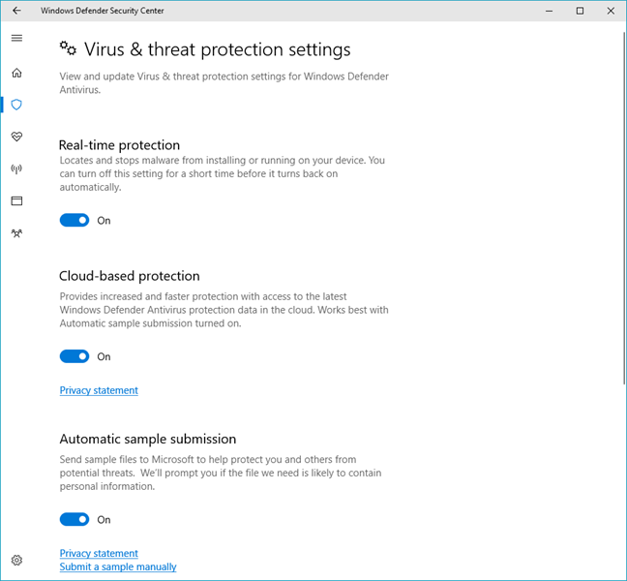This screenshot has height=581, width=627.
Task: Click the Cloud-based protection heading
Action: (129, 276)
